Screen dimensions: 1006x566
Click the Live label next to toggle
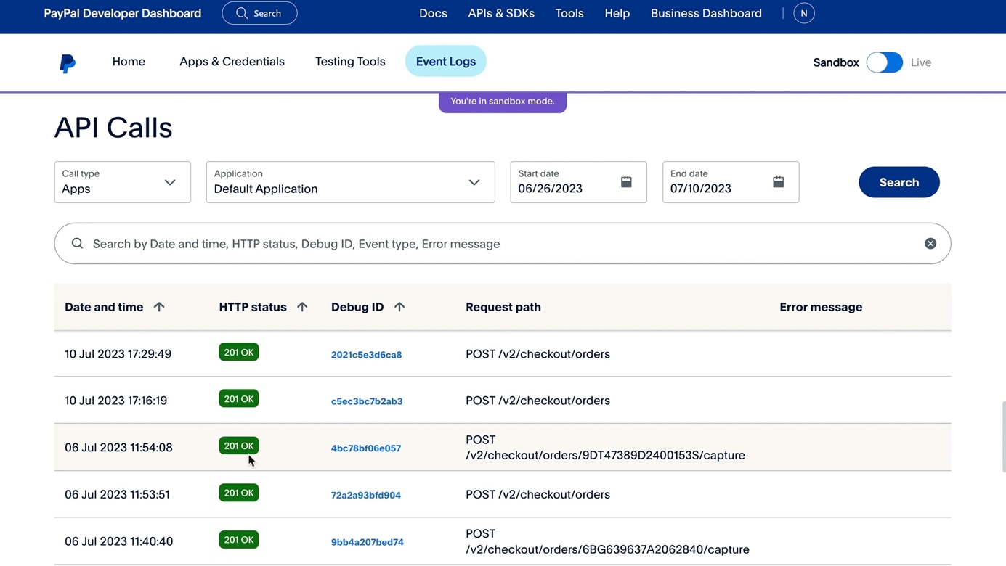click(x=921, y=62)
